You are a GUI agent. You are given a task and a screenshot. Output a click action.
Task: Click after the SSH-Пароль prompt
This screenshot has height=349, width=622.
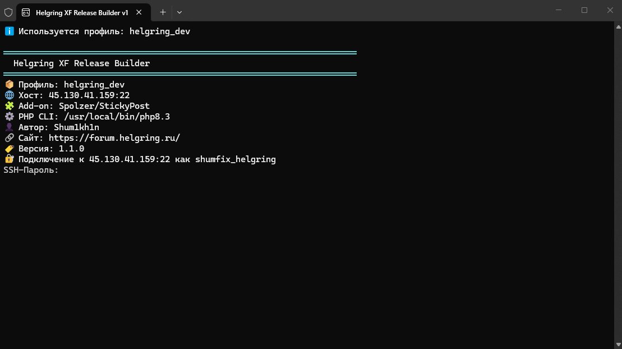coord(63,171)
